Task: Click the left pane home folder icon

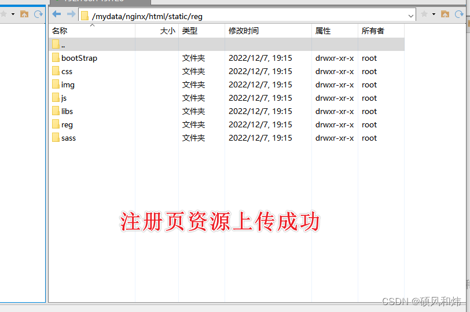Action: pos(24,14)
